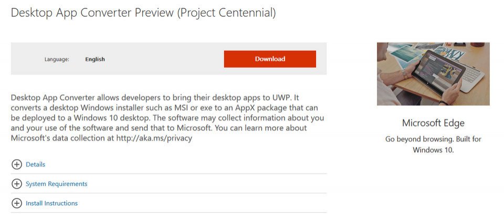Viewport: 504px width, 220px height.
Task: Open the Microsoft Edge promo photo
Action: click(x=433, y=74)
